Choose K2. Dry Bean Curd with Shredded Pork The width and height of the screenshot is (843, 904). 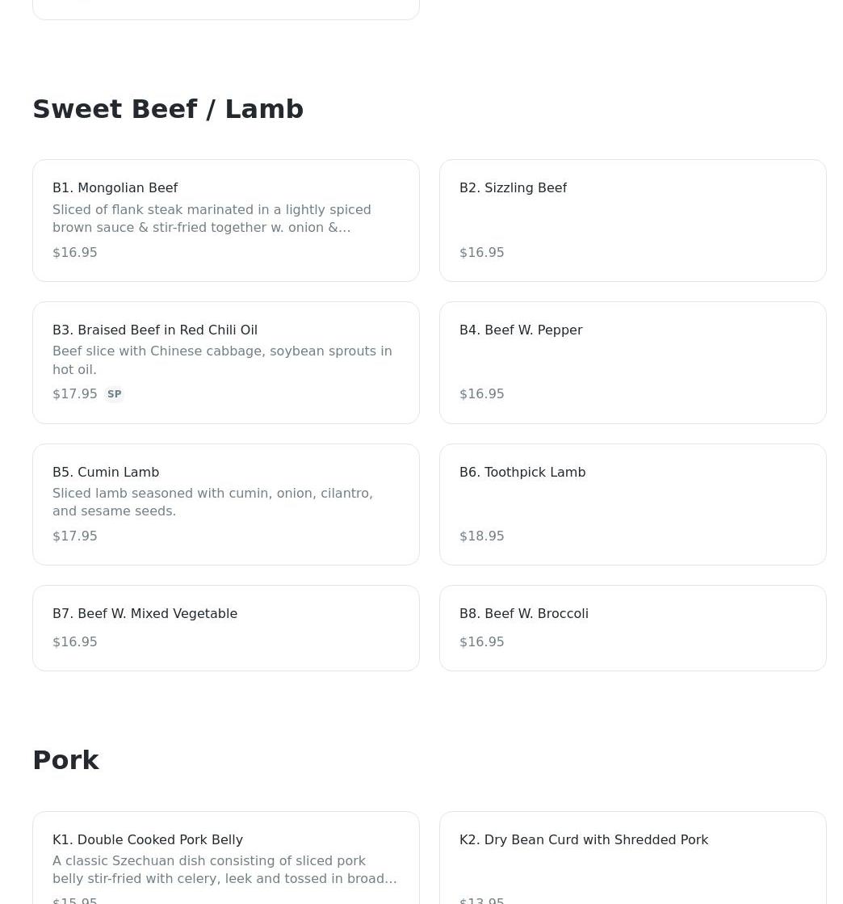point(633,858)
